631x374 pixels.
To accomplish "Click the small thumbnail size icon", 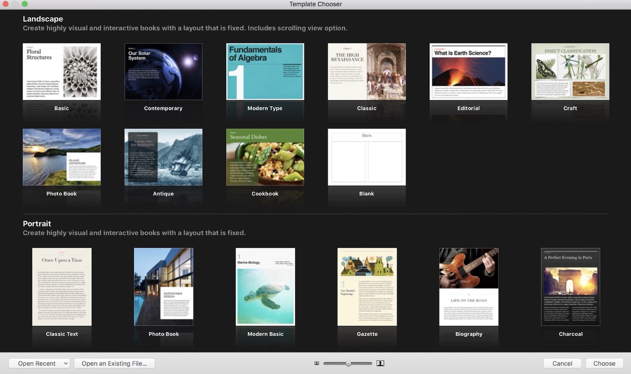I will [x=317, y=363].
